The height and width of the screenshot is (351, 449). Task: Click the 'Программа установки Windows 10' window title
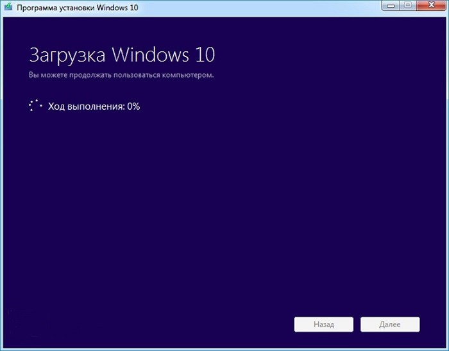(x=78, y=8)
